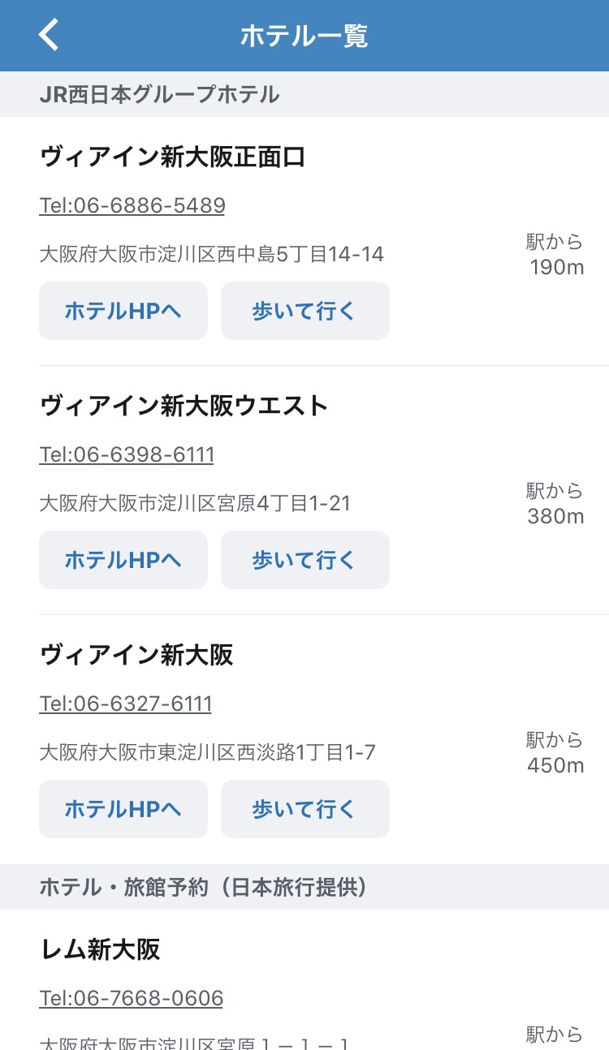Select the ヴィアイン新大阪正面口 hotel name

click(x=172, y=157)
